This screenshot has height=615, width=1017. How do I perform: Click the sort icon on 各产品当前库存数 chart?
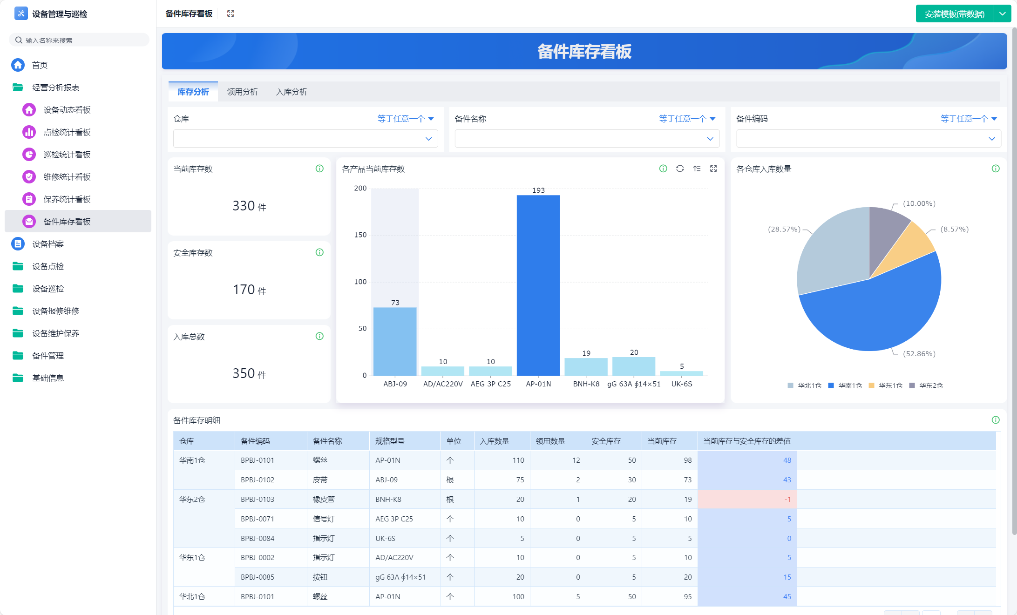tap(697, 169)
